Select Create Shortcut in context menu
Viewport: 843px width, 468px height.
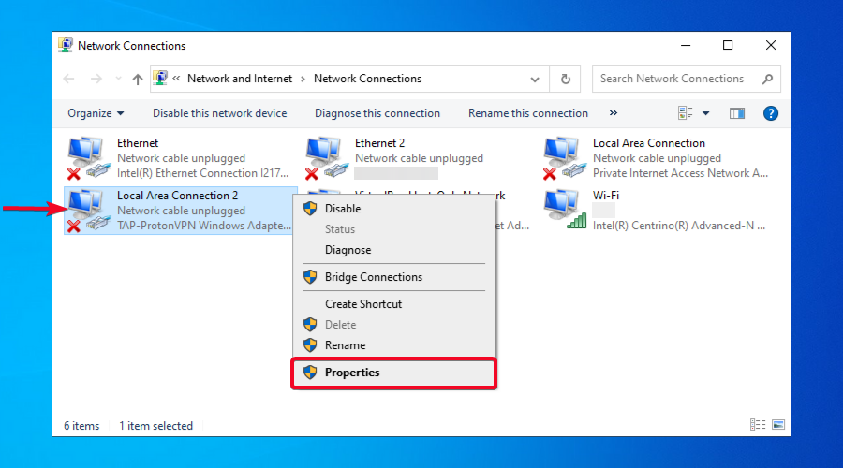[393, 304]
